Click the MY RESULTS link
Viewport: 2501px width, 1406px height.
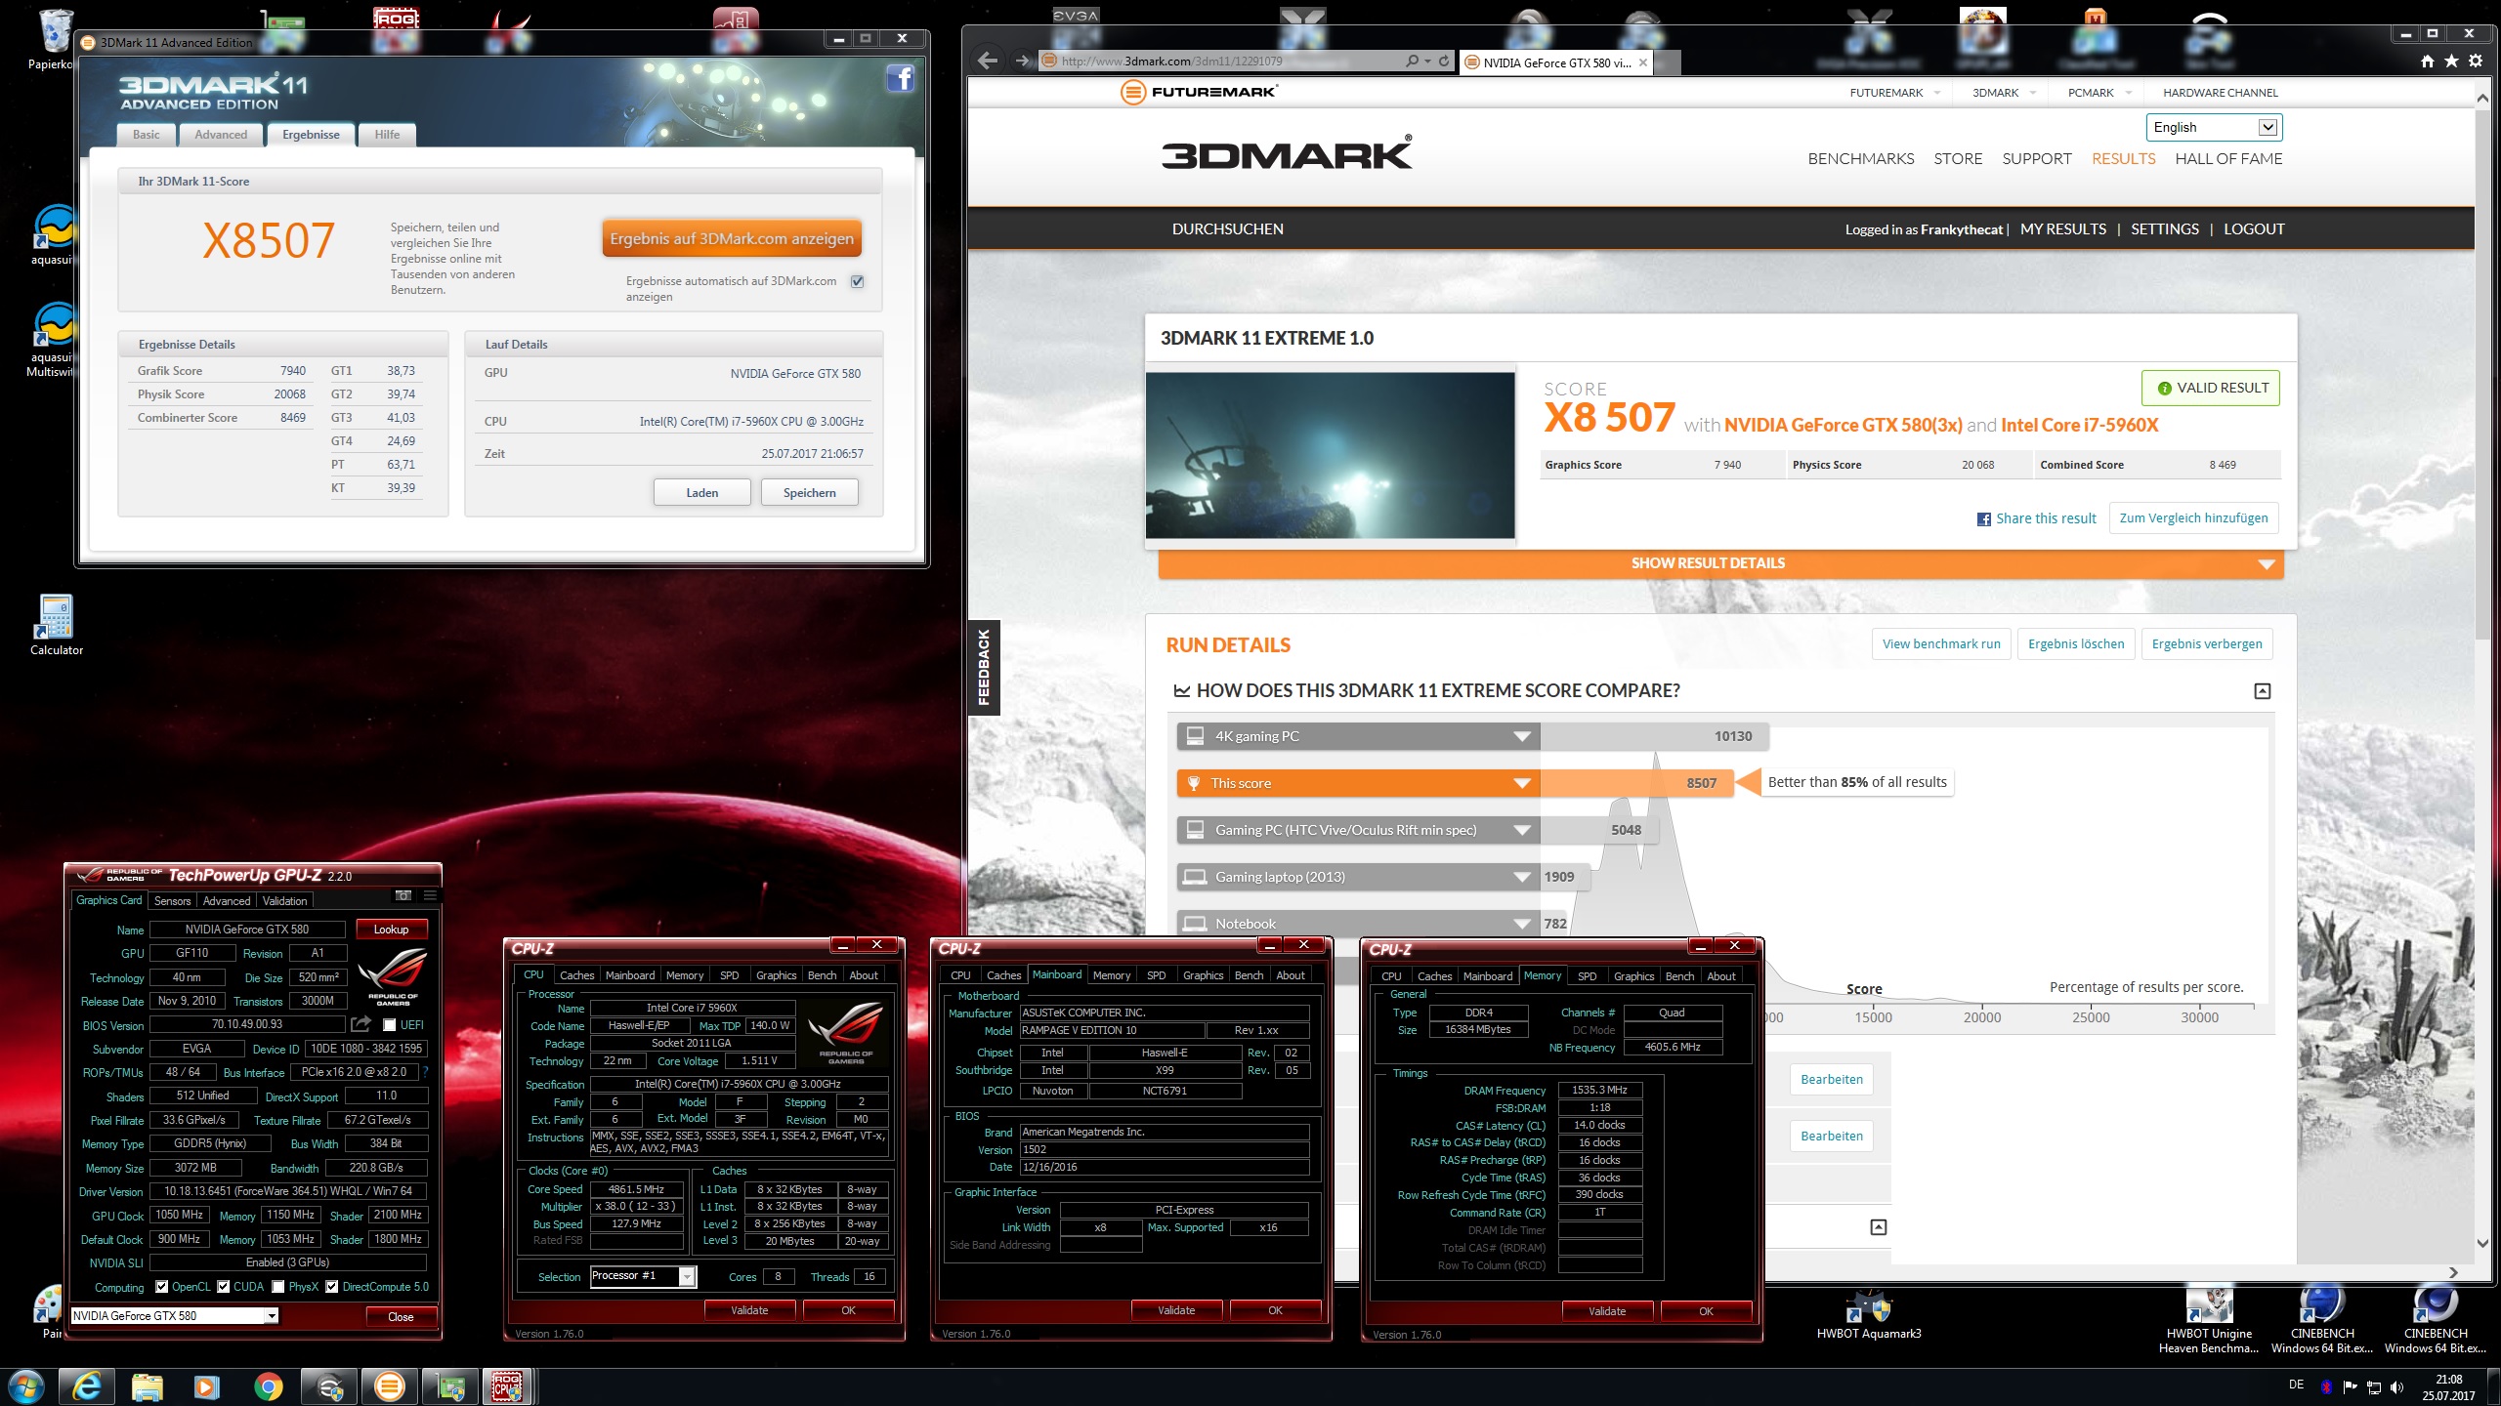pos(2062,229)
